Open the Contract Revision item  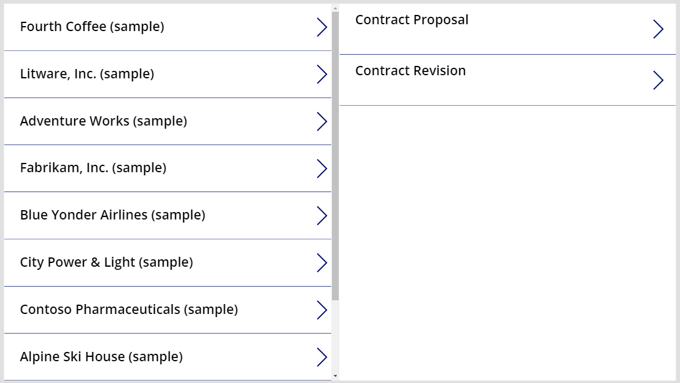[410, 71]
